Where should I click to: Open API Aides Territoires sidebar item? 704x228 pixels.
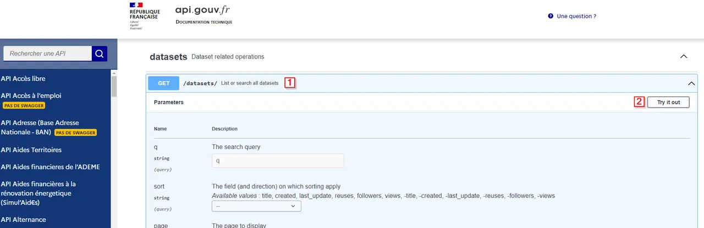(x=31, y=150)
